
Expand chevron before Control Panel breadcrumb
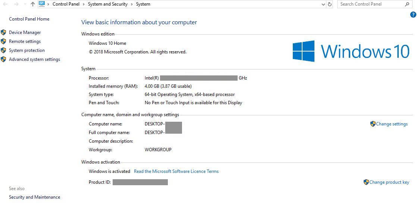coord(48,4)
